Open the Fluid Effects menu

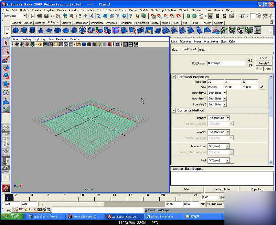click(x=106, y=10)
